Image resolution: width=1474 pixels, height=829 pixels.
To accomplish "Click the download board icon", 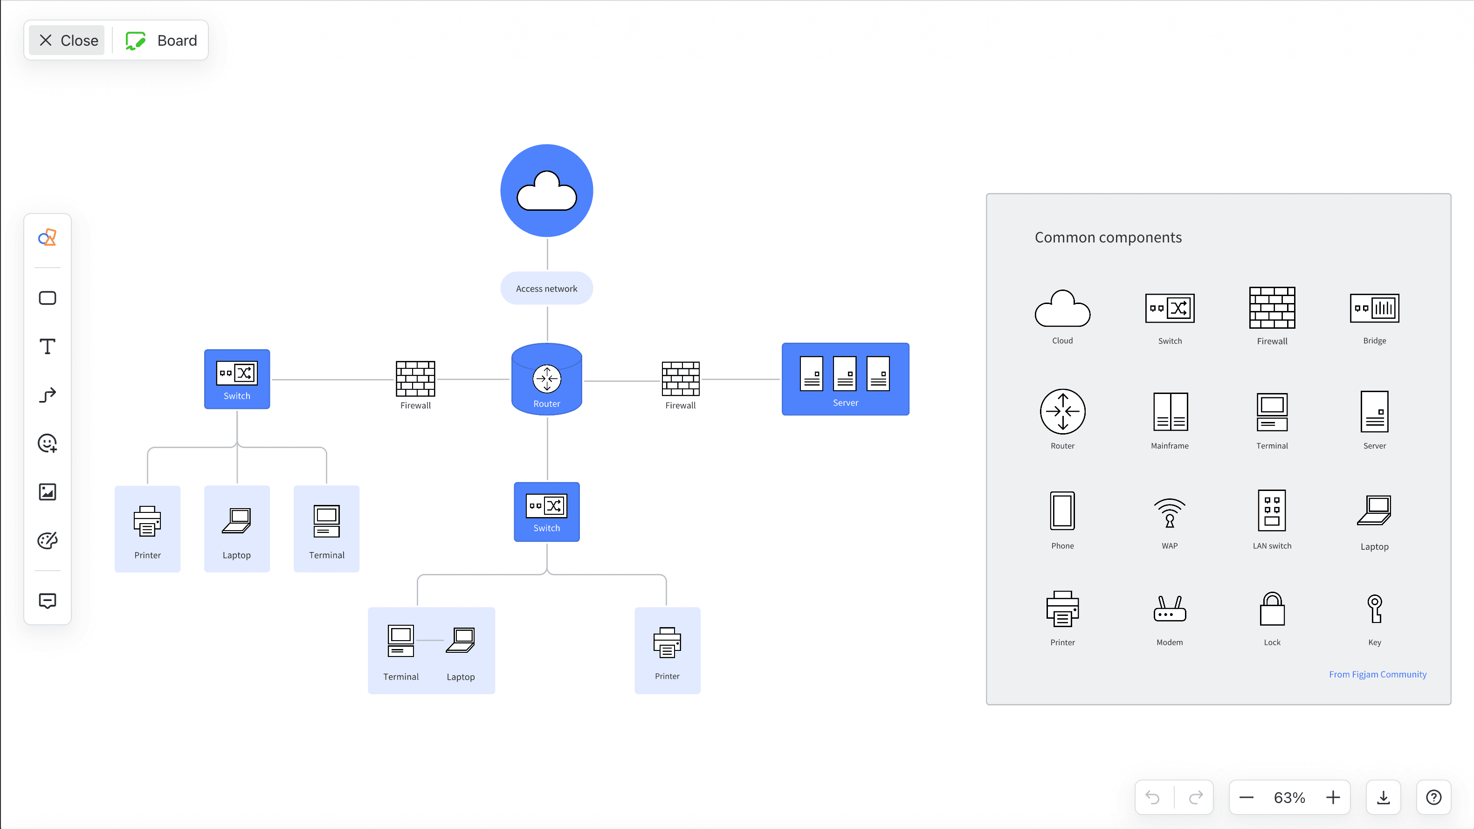I will point(1383,797).
